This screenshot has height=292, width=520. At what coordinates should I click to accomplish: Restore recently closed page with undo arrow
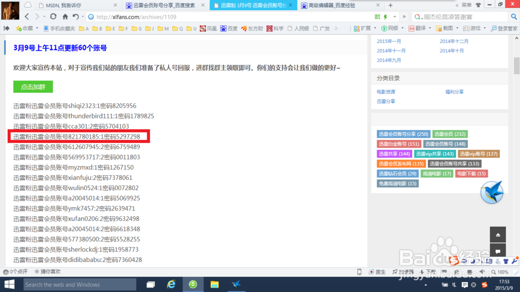click(x=76, y=17)
